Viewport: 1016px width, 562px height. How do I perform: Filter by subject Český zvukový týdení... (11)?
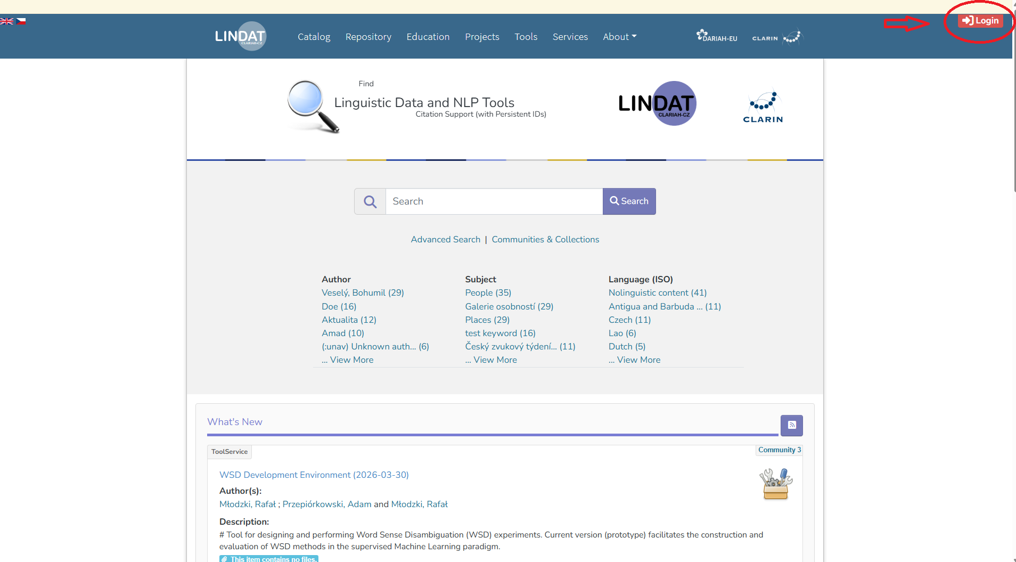(x=520, y=346)
